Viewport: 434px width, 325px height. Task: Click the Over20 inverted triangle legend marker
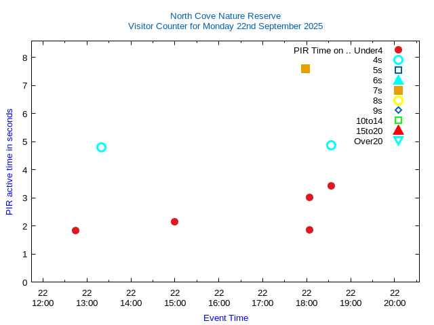(x=398, y=141)
